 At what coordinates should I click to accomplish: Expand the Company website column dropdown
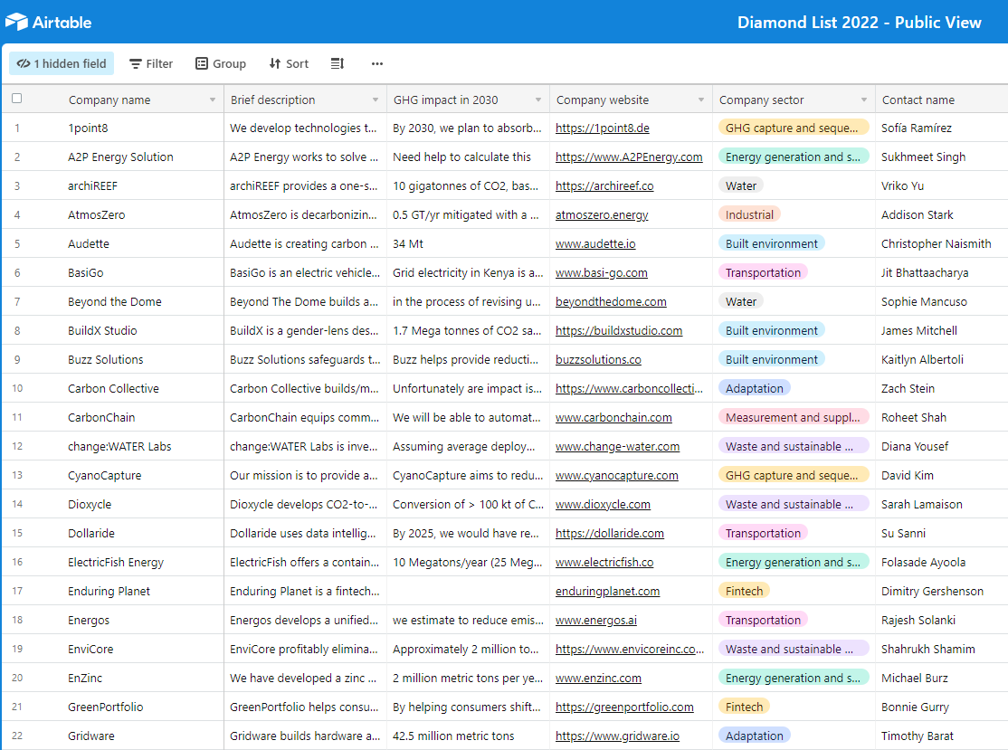701,100
